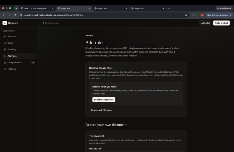Bookmark this page with the star icon
The width and height of the screenshot is (234, 152).
click(186, 15)
